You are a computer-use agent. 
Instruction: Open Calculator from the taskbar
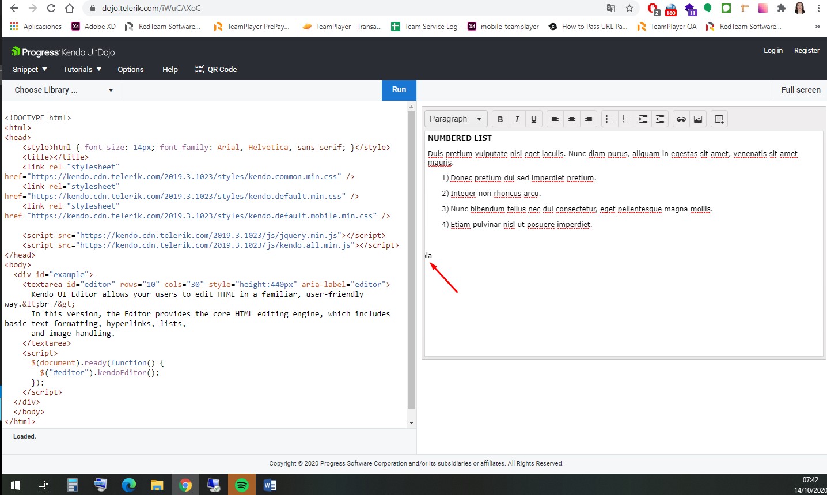coord(72,485)
